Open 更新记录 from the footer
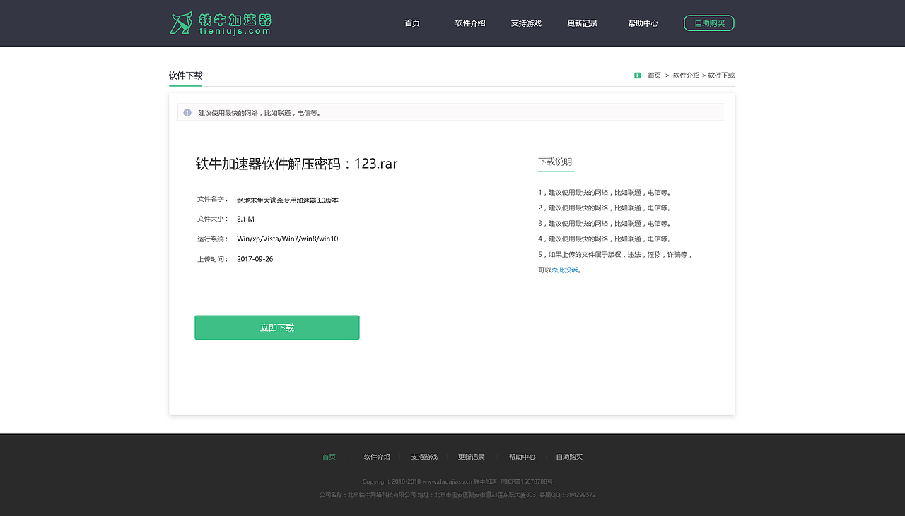The image size is (905, 516). click(x=470, y=456)
